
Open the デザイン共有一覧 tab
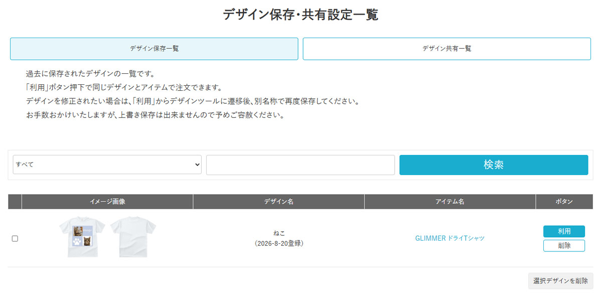tap(446, 49)
